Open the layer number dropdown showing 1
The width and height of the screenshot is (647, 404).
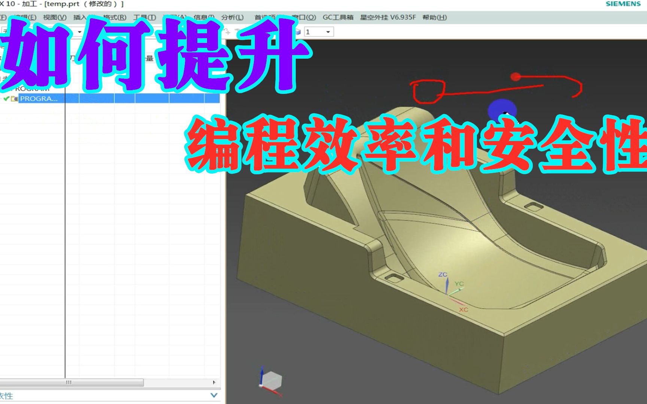(326, 31)
